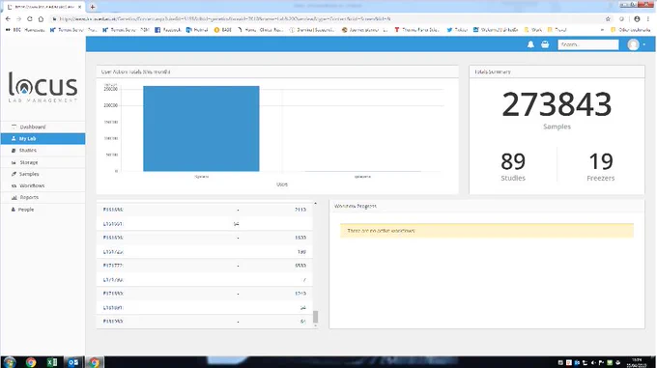Open the Facebook bookmark
Viewport: 657px width, 368px height.
point(167,30)
